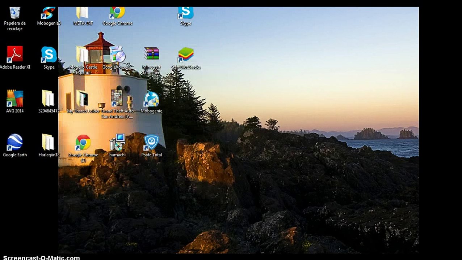Open AVG 2014 antivirus
This screenshot has height=260, width=462.
click(x=15, y=98)
